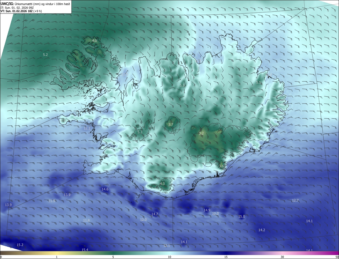Click the 5.2 value over the sea

click(x=45, y=55)
